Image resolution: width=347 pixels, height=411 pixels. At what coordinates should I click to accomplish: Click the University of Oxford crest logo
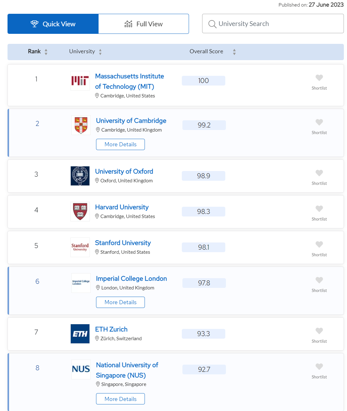[80, 176]
